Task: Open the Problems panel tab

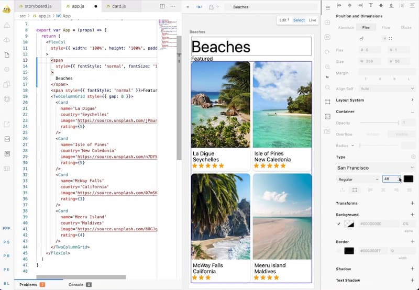Action: point(32,285)
